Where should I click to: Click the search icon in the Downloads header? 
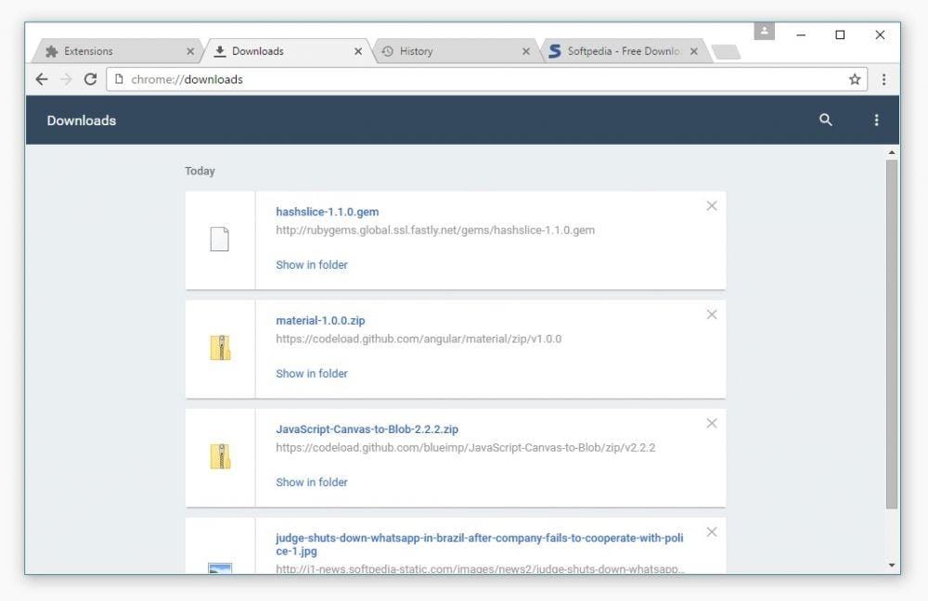click(825, 120)
